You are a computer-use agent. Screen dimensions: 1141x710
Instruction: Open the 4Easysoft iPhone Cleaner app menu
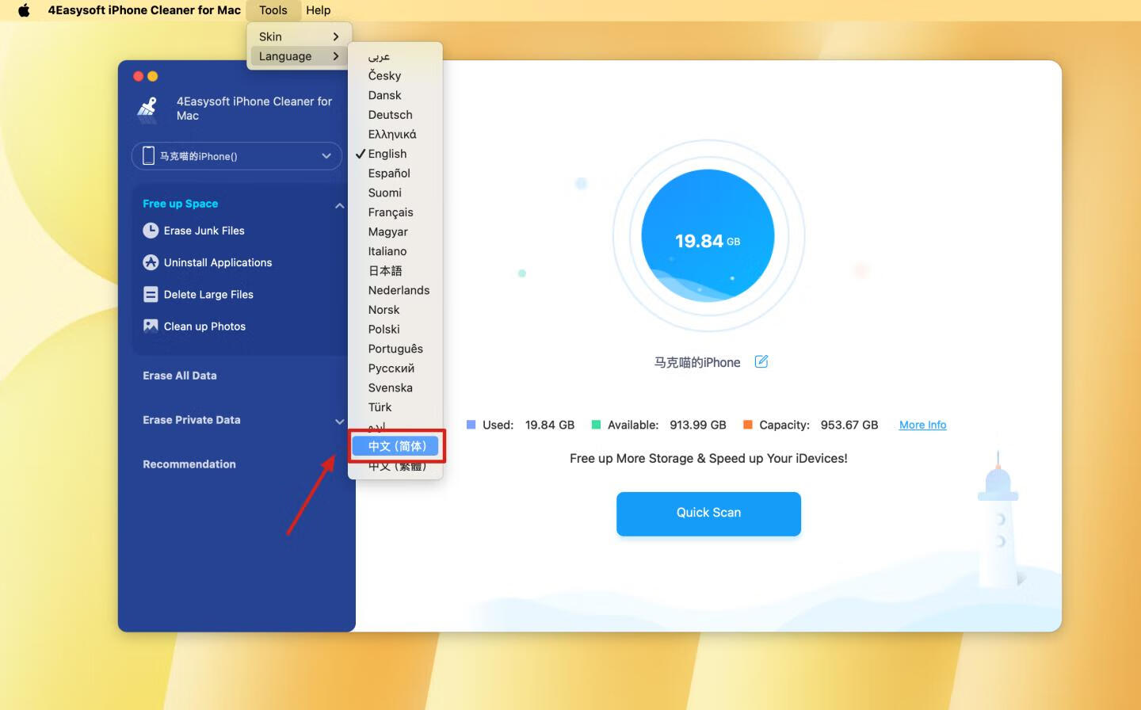[x=144, y=10]
